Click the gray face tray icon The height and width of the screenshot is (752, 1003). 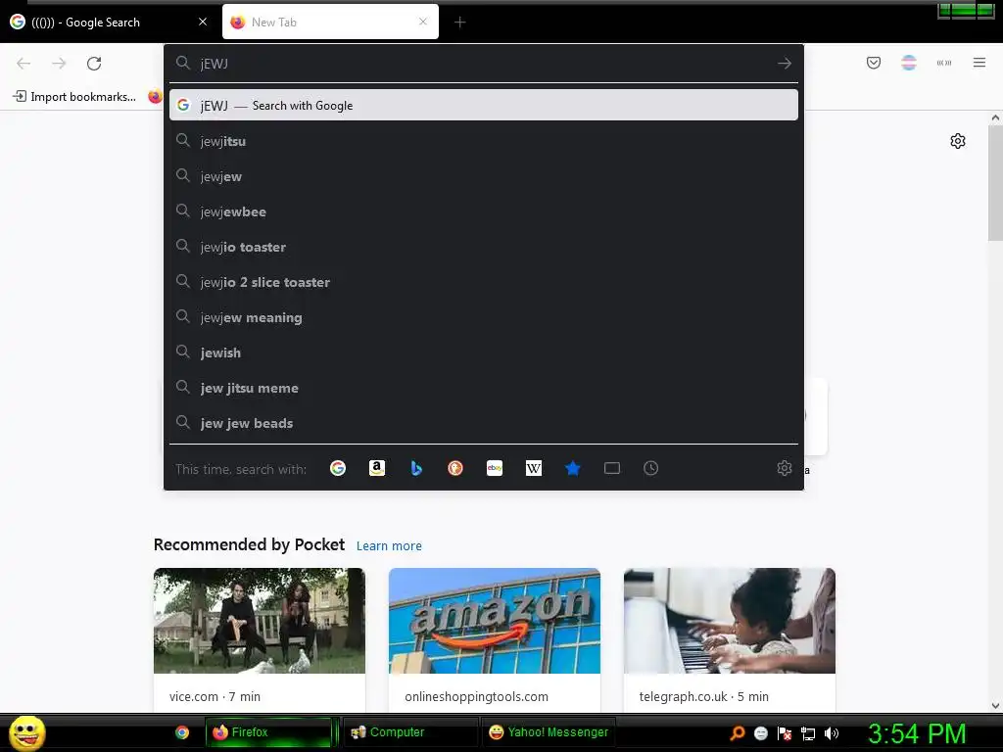[760, 733]
